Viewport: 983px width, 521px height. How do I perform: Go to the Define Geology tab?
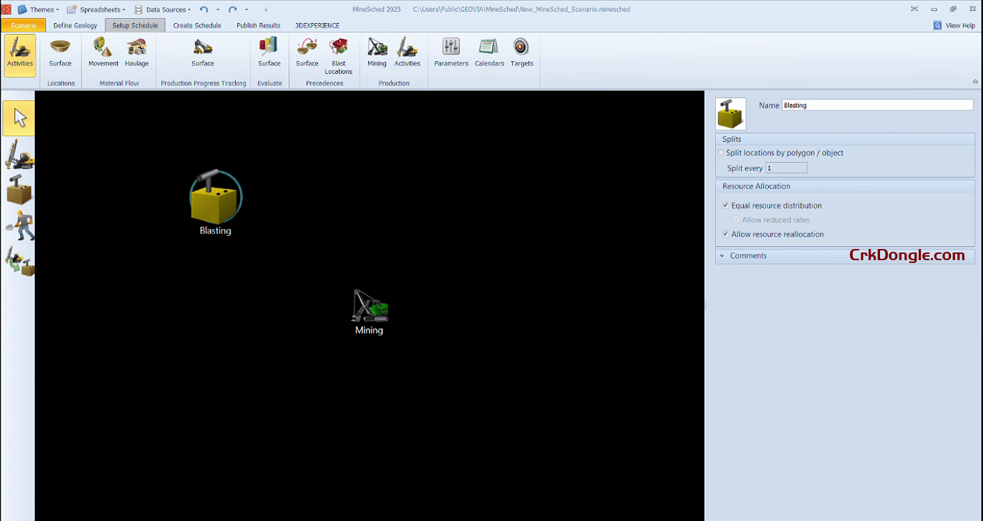[75, 26]
